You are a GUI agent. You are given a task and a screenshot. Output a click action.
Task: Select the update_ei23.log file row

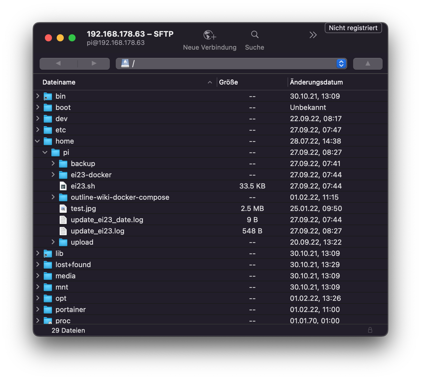tap(97, 231)
